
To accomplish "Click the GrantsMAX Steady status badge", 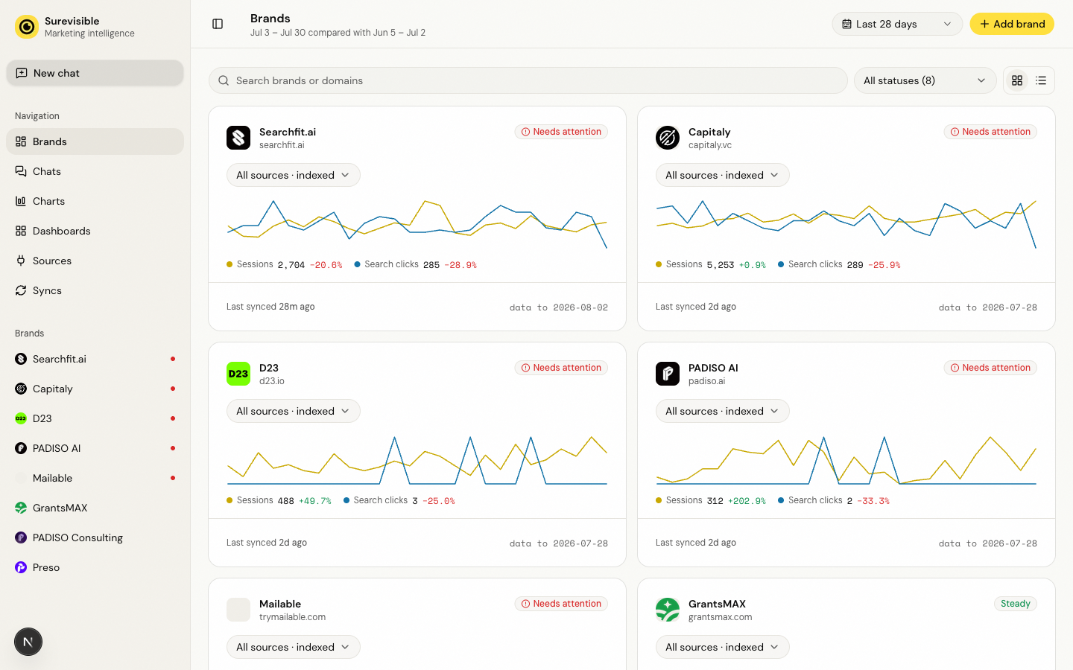I will pyautogui.click(x=1016, y=604).
